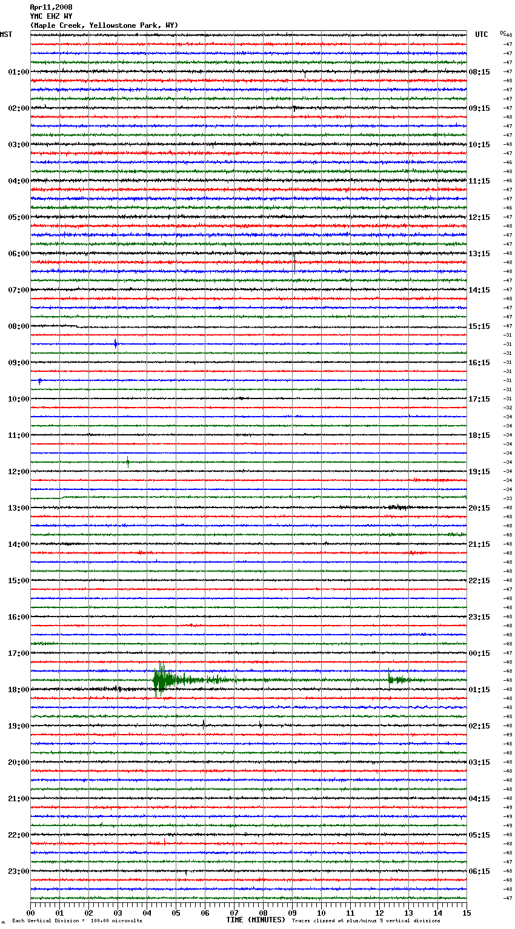
Task: Select the 19:00 MST time label
Action: pos(19,726)
